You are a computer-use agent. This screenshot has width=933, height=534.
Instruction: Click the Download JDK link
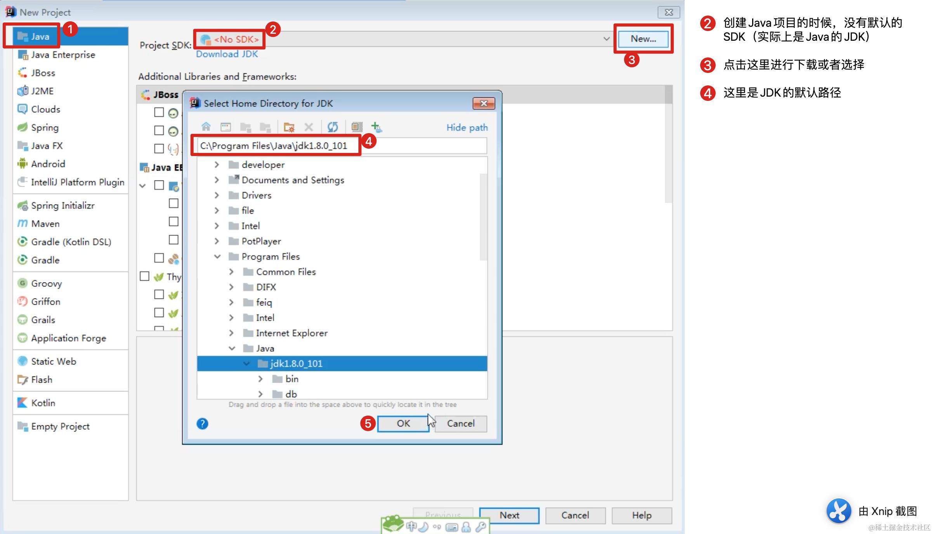(x=227, y=54)
